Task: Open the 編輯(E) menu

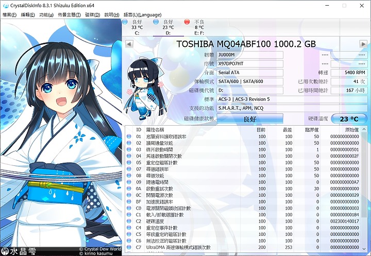Action: 28,14
